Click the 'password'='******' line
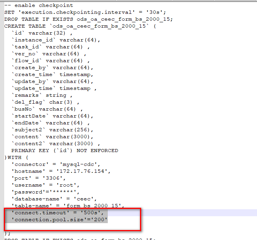This screenshot has width=257, height=240. point(45,192)
